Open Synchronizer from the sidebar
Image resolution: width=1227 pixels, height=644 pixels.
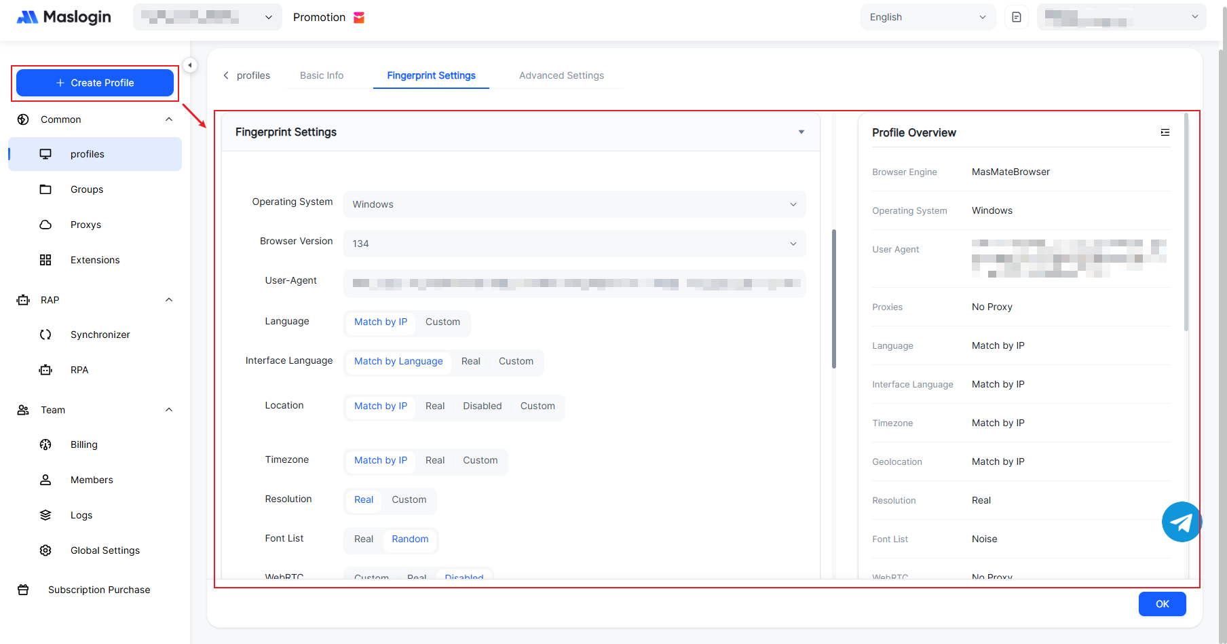click(100, 335)
